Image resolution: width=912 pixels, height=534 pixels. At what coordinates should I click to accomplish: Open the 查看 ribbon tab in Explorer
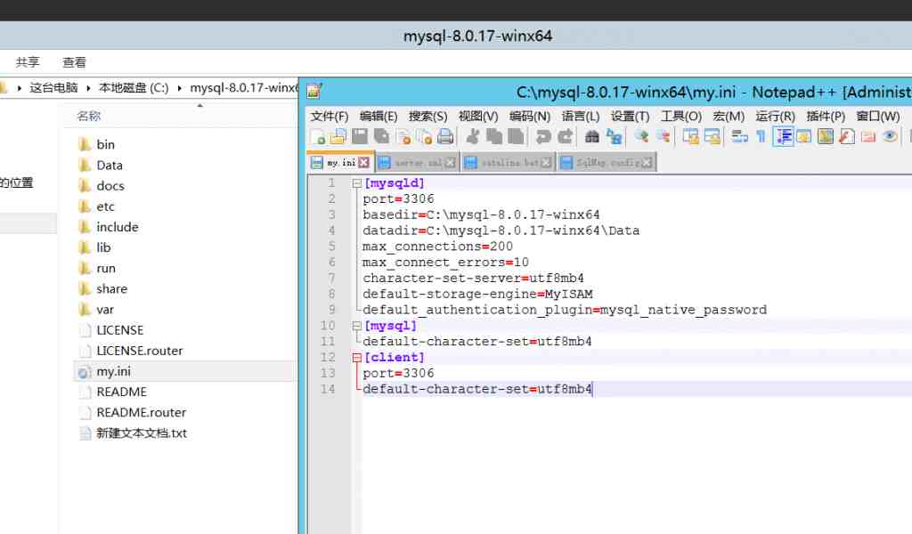pyautogui.click(x=75, y=62)
